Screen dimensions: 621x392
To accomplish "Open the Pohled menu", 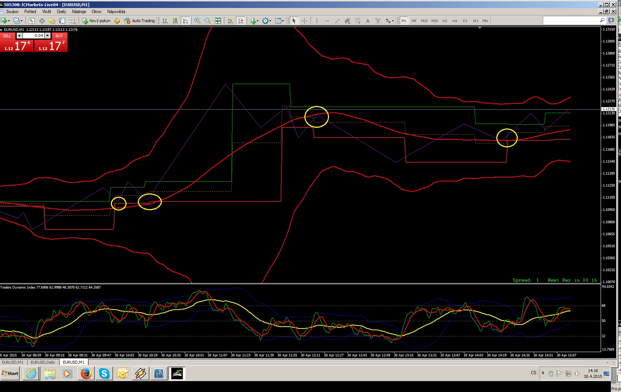I will [x=30, y=12].
